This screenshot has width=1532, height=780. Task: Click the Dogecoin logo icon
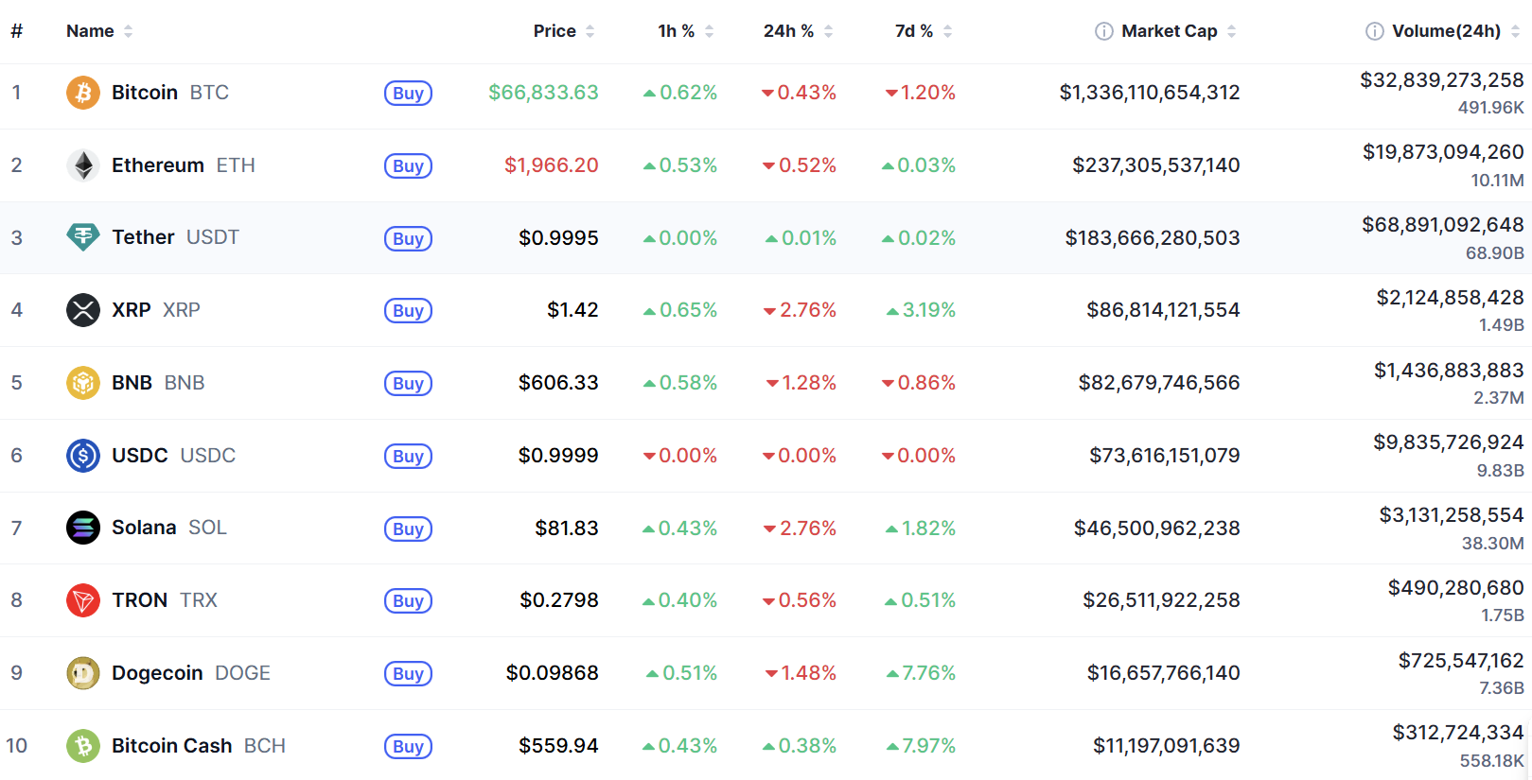(83, 673)
